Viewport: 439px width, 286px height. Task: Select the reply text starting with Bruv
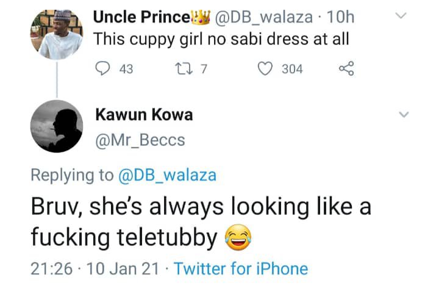click(201, 222)
